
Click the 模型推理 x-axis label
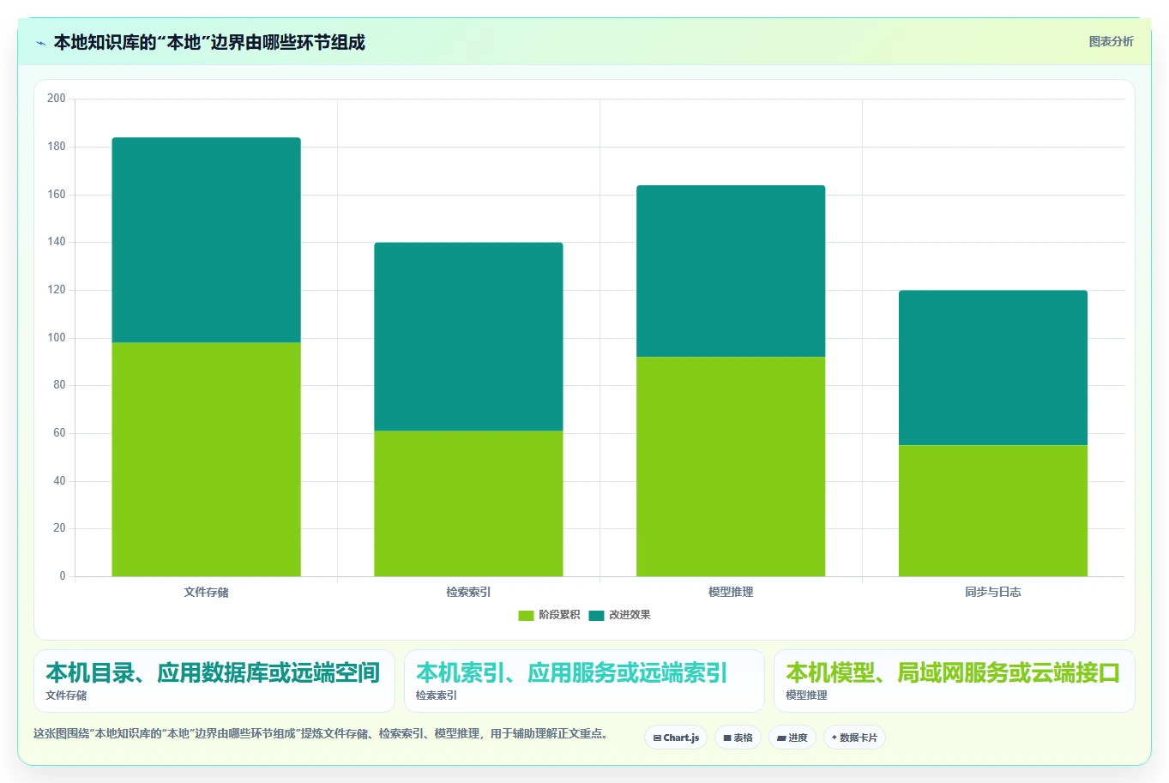coord(731,592)
